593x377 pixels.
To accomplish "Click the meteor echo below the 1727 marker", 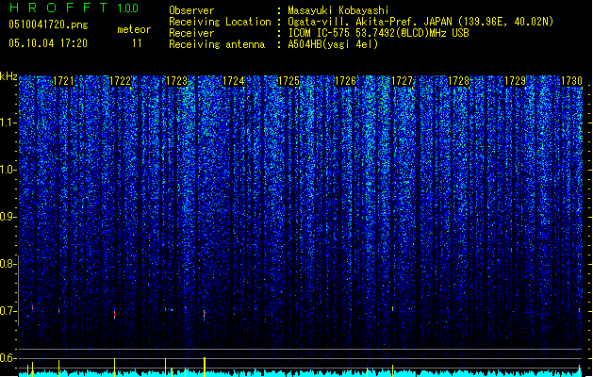I will 392,309.
